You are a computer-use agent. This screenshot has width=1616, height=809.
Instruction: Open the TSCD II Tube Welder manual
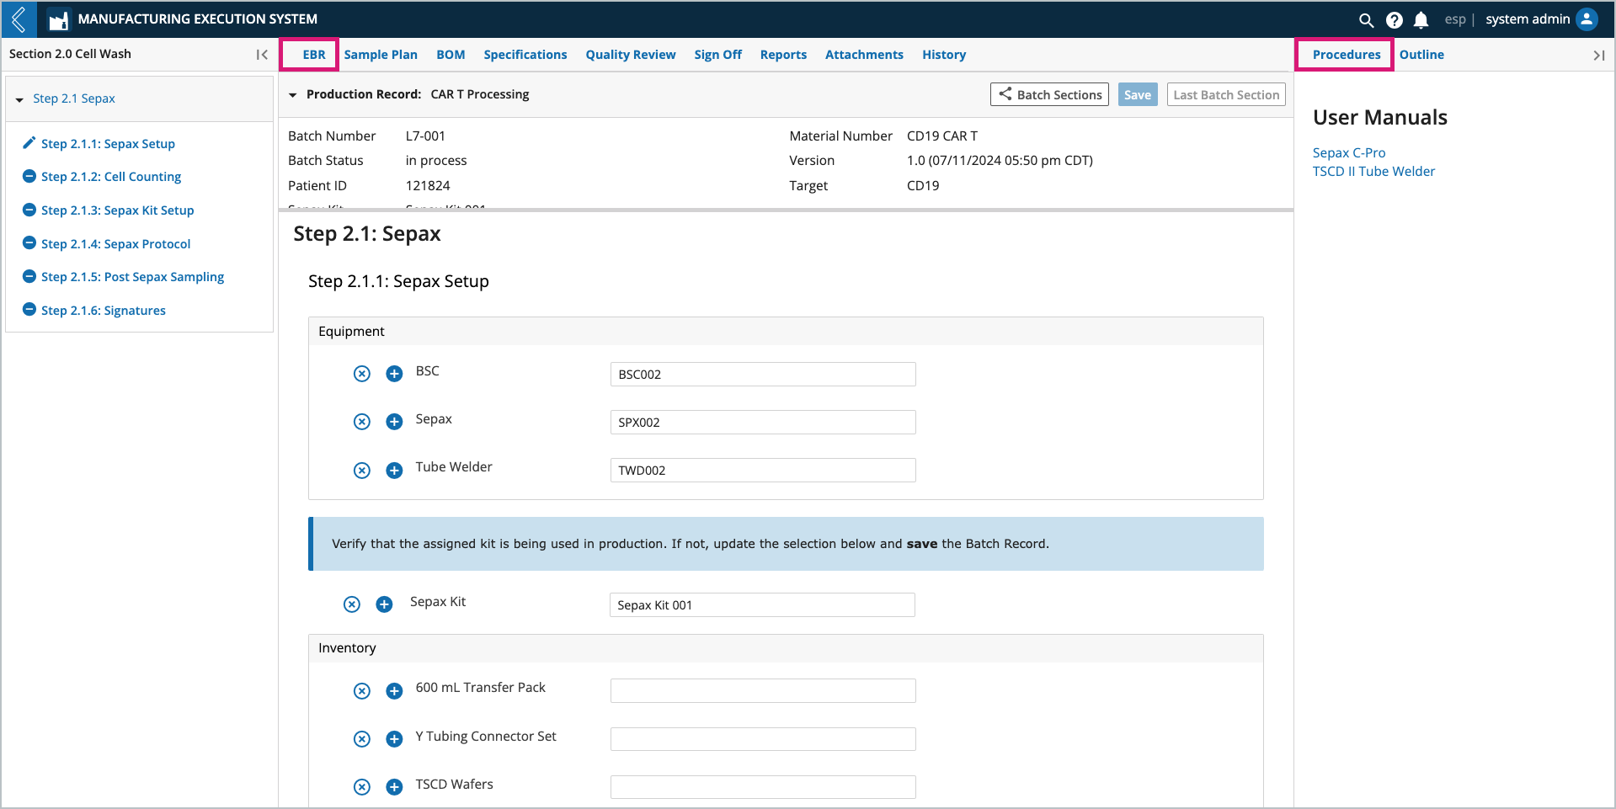pos(1373,171)
